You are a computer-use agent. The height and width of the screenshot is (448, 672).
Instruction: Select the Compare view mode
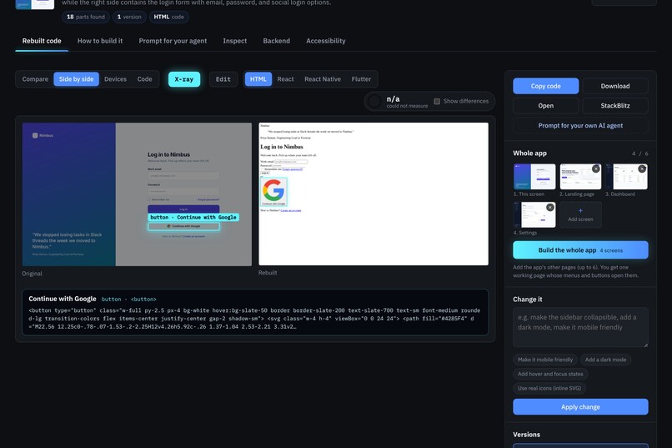click(35, 79)
